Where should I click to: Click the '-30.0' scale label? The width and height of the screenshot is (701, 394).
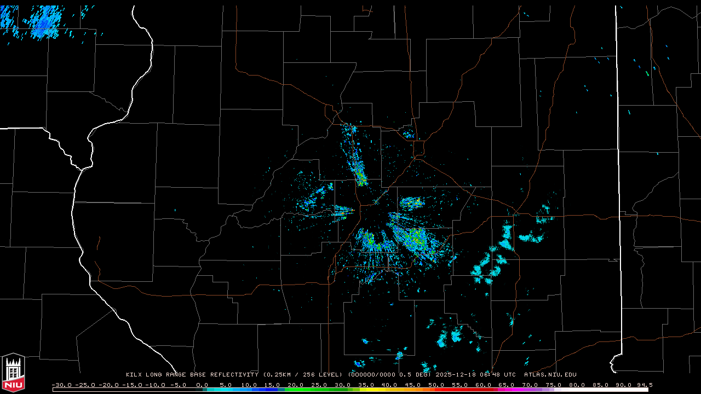[62, 385]
